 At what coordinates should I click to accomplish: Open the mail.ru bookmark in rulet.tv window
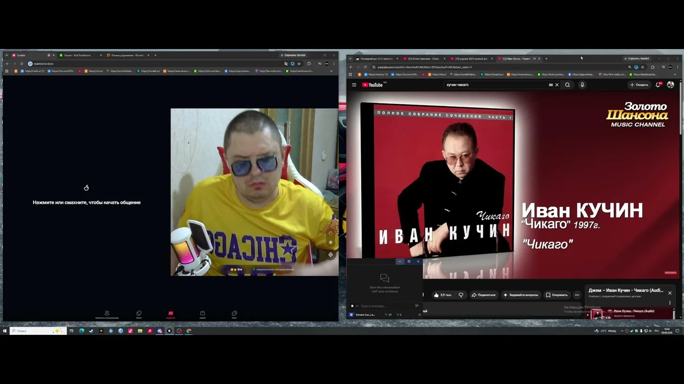pyautogui.click(x=33, y=71)
